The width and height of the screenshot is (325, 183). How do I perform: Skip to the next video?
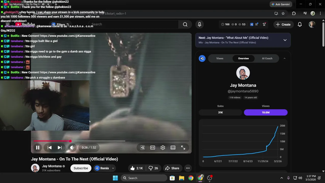tap(60, 148)
